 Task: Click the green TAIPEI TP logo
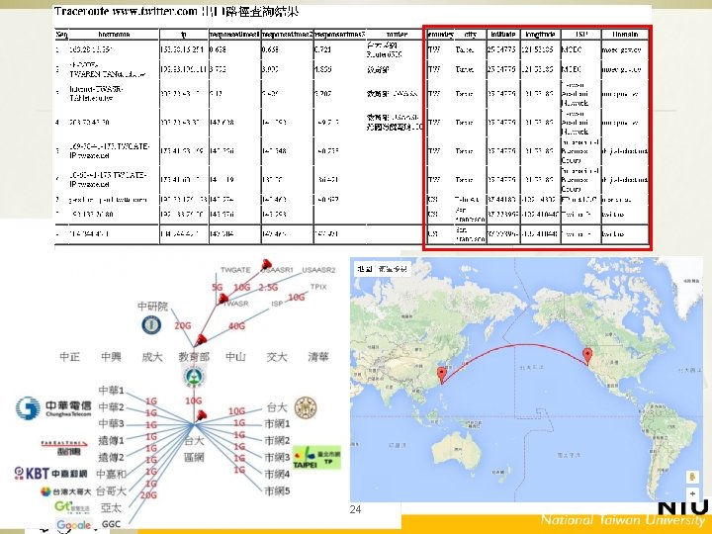pyautogui.click(x=316, y=458)
